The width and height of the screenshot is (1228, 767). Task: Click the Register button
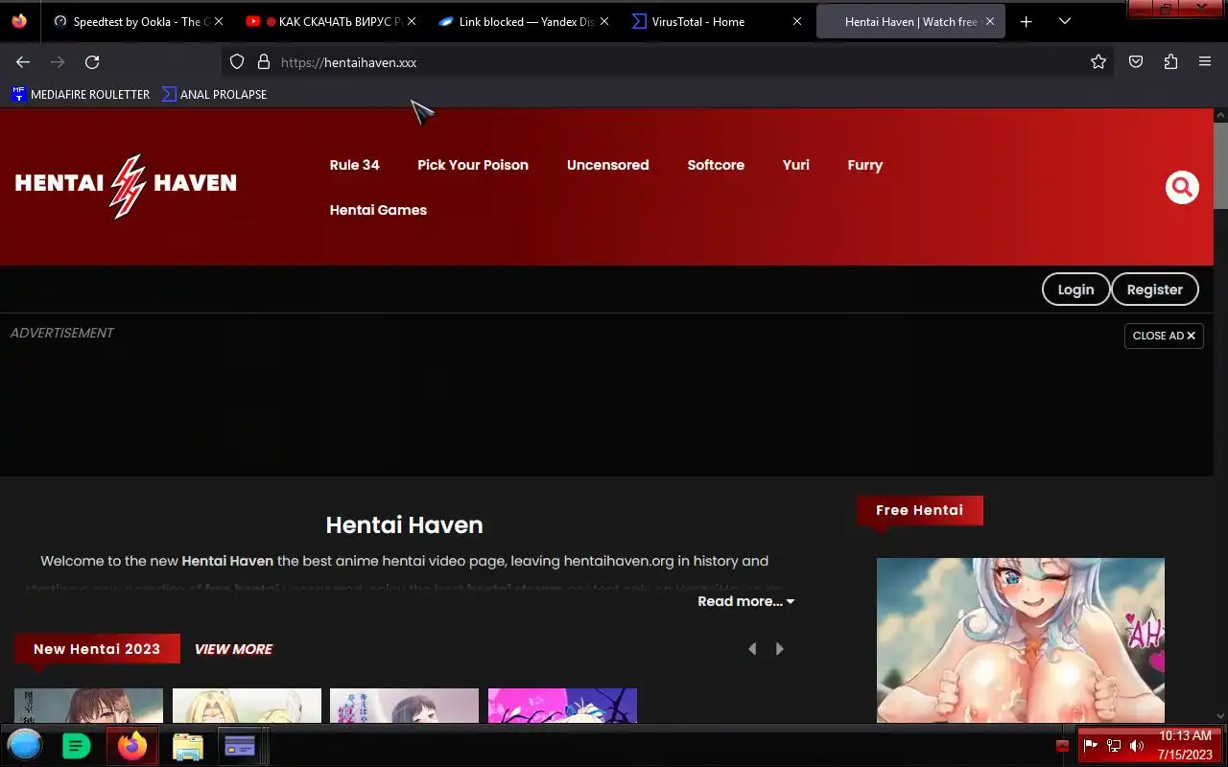coord(1155,290)
